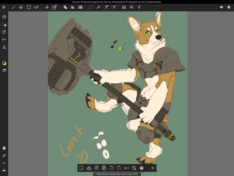Open the hamburger main menu
Viewport: 234px width, 176px height.
tap(4, 7)
